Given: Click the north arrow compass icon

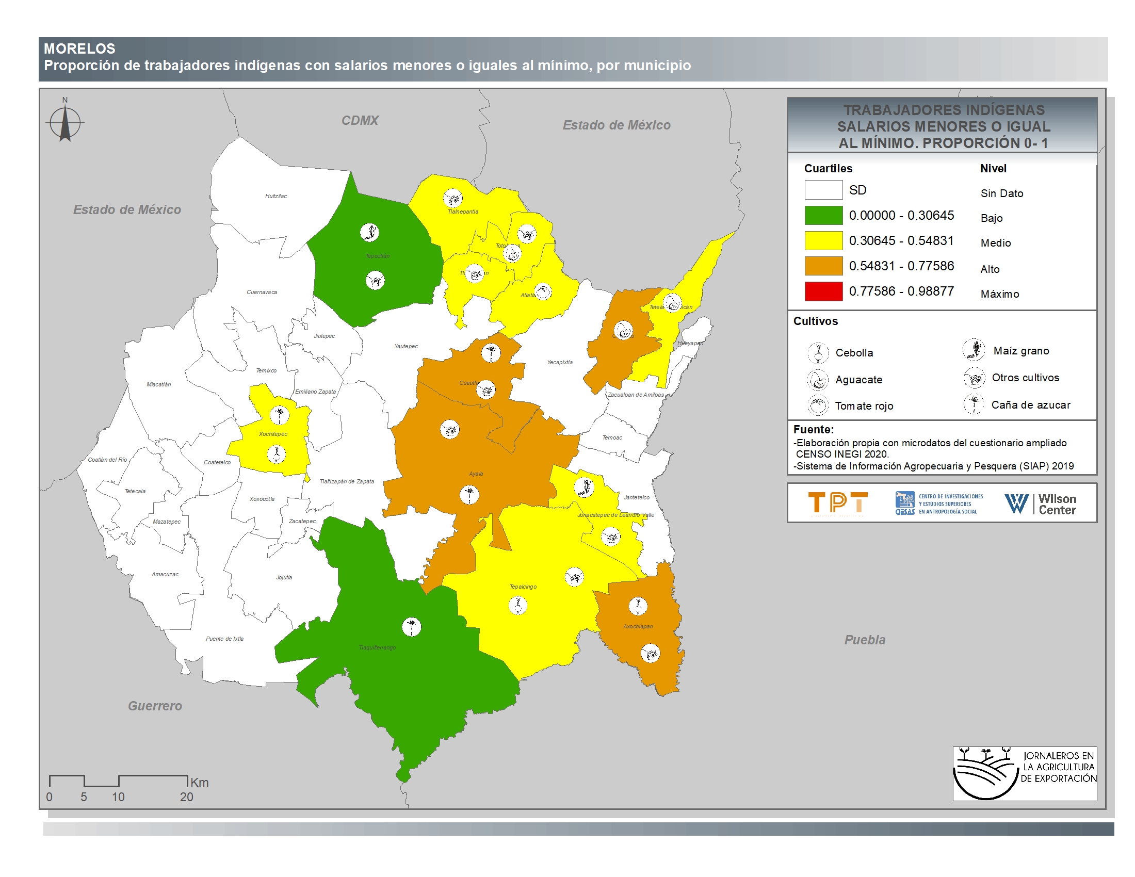Looking at the screenshot, I should coord(65,123).
